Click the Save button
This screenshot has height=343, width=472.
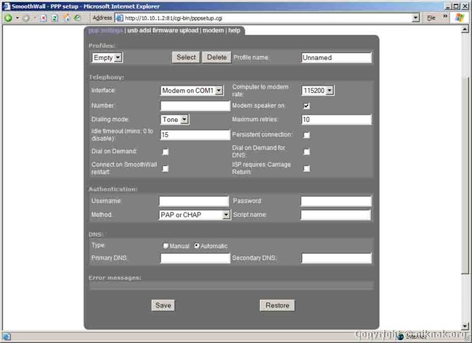tap(163, 305)
